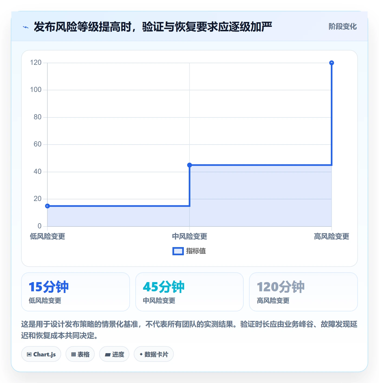Screen dimensions: 379x383
Task: Click the title 发布风险等级提高时，验证与恢复要求应逐级加严
Action: click(153, 27)
